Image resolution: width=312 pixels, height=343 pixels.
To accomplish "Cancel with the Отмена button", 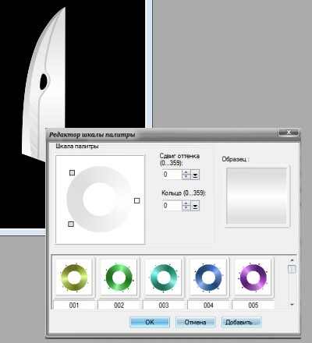I will click(x=195, y=322).
